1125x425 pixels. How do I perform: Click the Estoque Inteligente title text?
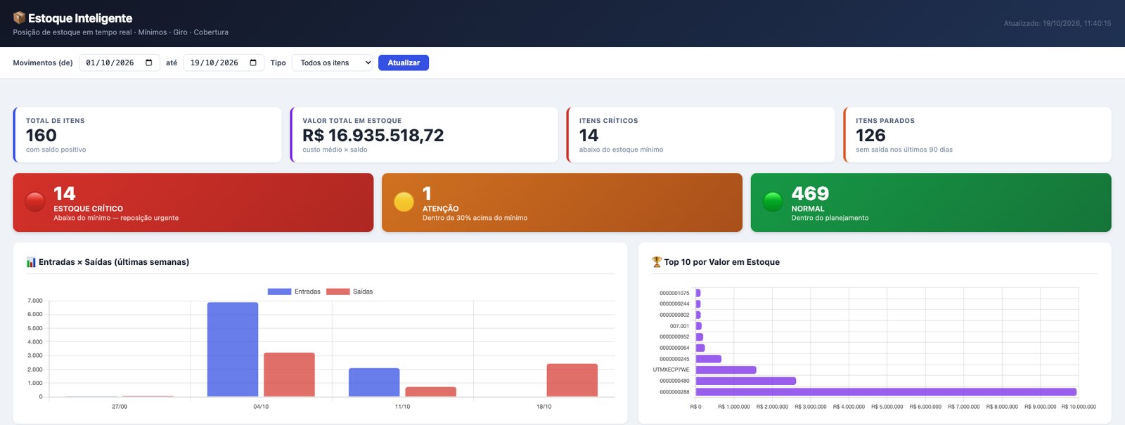[80, 18]
